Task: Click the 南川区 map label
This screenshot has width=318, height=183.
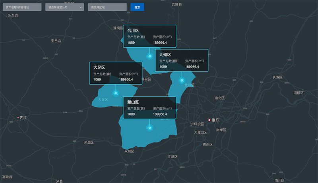Action: click(x=279, y=180)
